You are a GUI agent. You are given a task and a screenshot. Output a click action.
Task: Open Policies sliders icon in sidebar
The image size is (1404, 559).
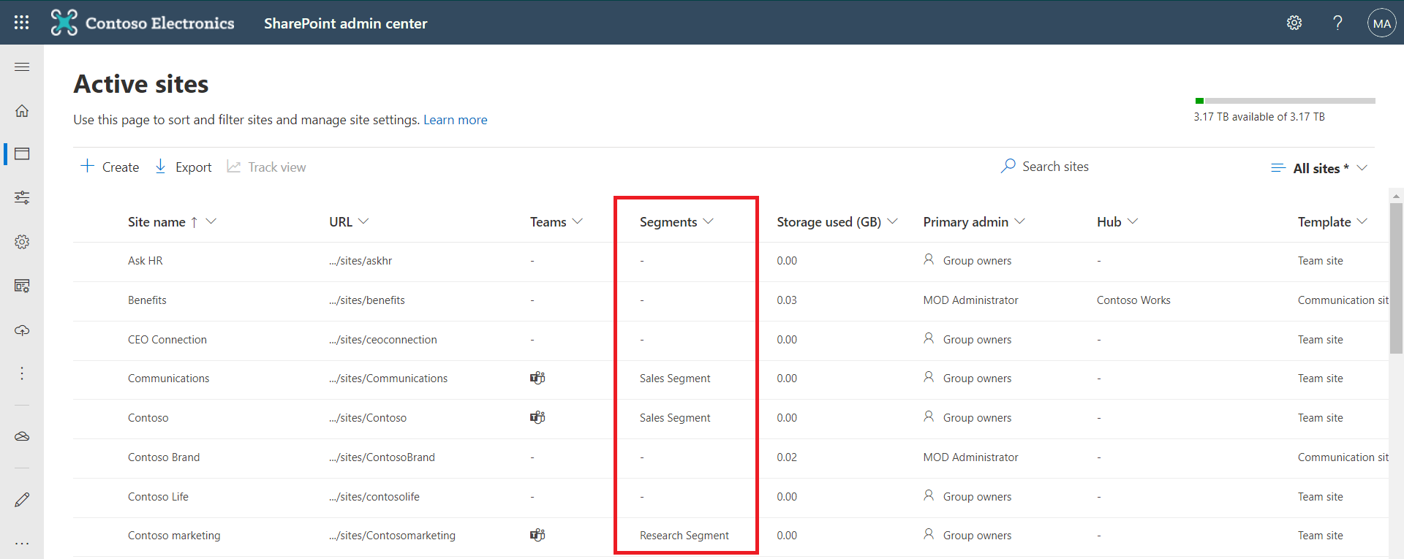[22, 197]
